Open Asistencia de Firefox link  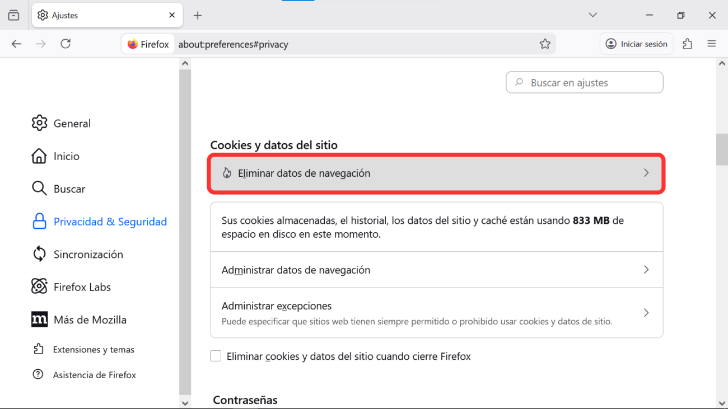pyautogui.click(x=94, y=375)
